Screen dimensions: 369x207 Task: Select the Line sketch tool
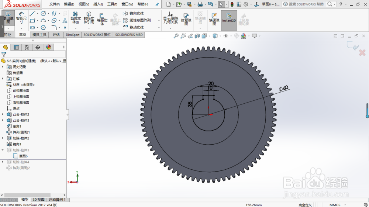pos(32,13)
